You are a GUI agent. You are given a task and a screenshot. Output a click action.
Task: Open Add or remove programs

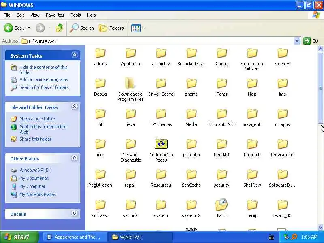[44, 79]
